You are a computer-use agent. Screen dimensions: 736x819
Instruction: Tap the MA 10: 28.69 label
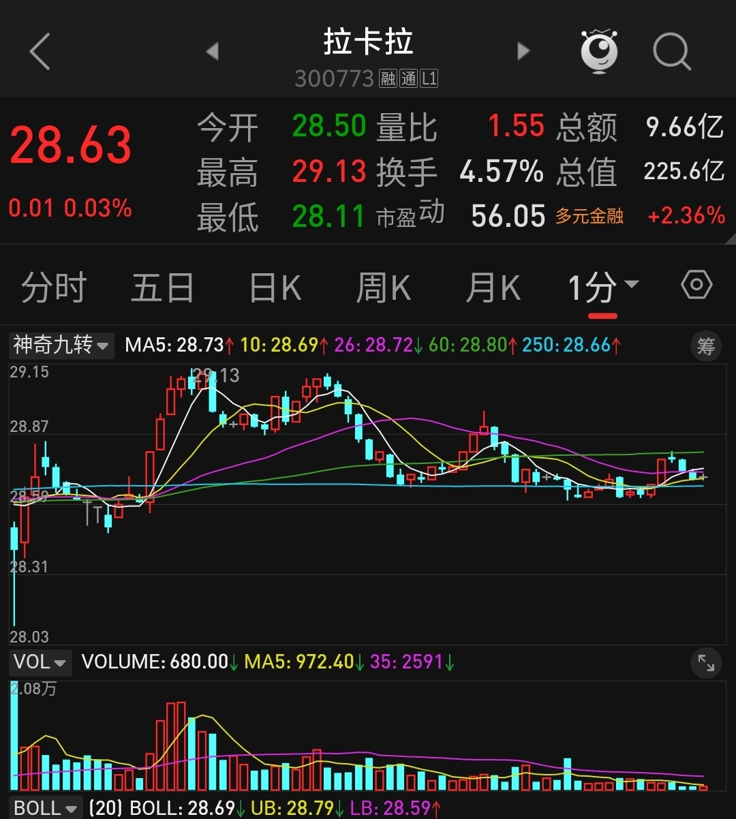pyautogui.click(x=284, y=345)
